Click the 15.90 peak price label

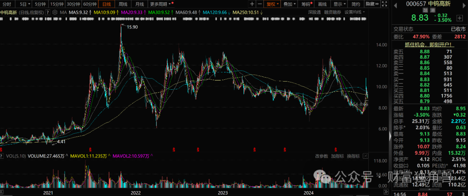[132, 27]
